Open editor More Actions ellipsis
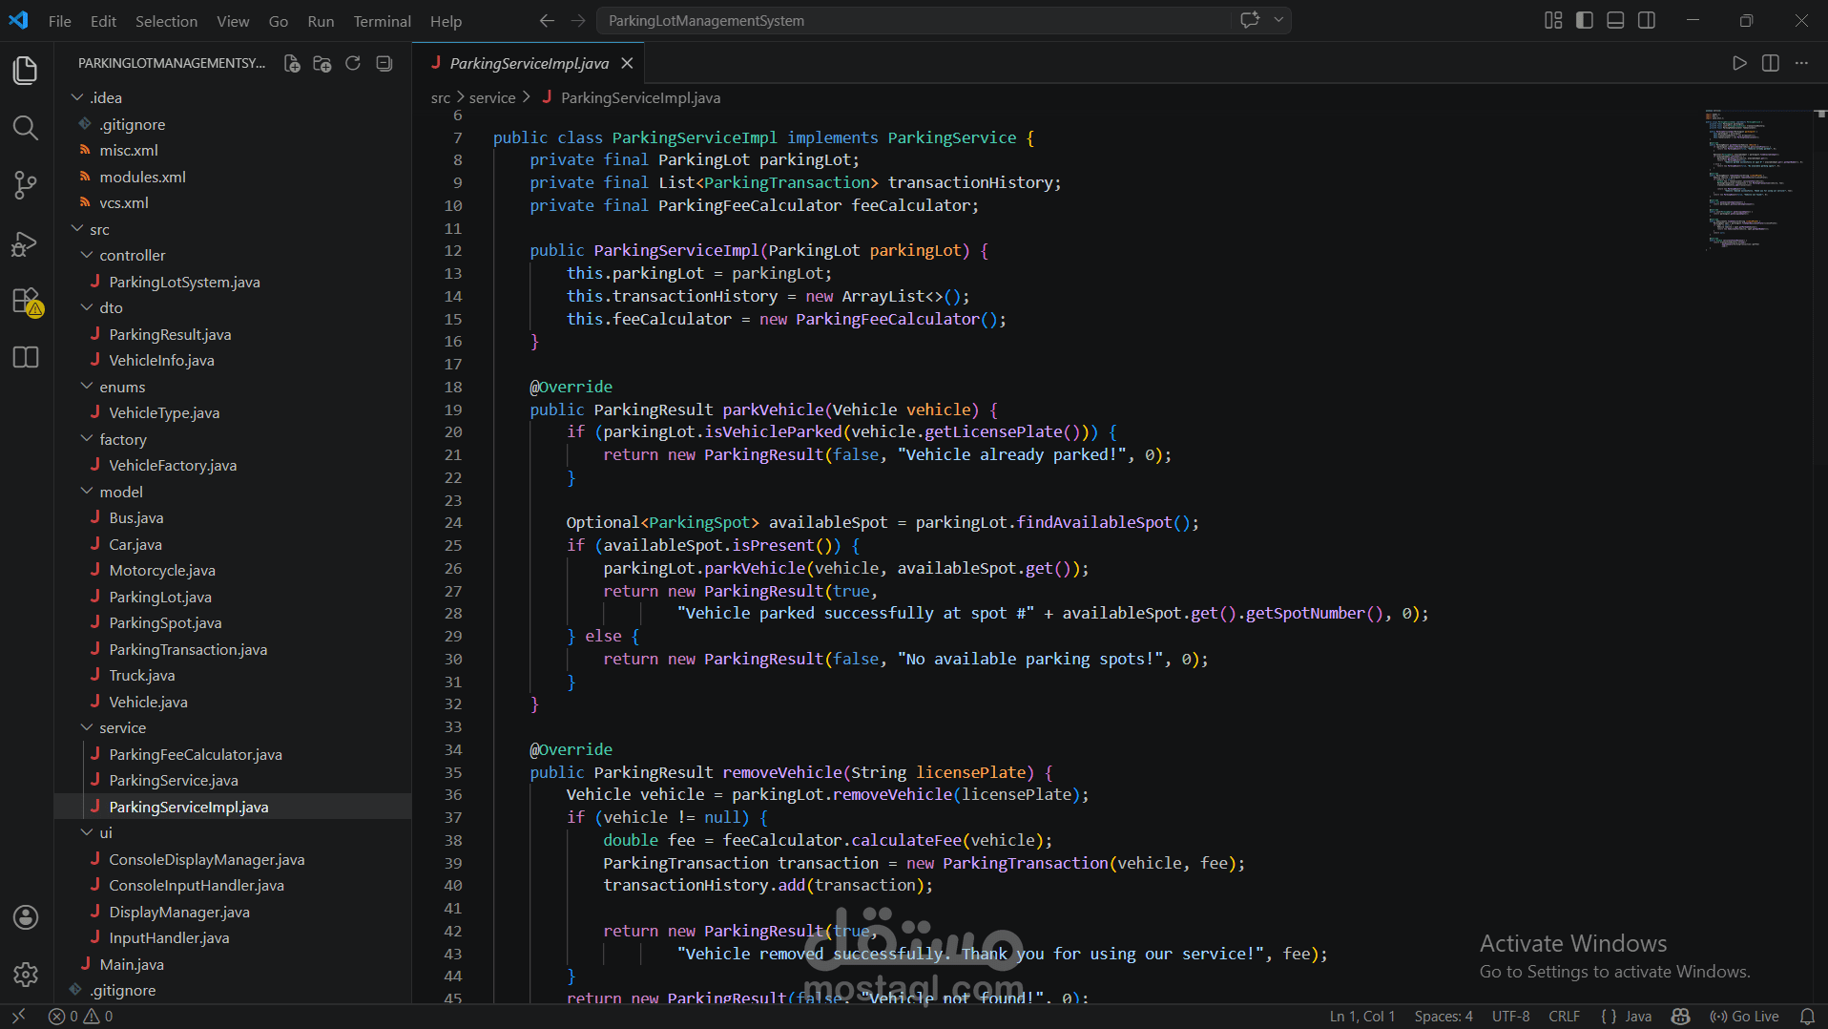Image resolution: width=1828 pixels, height=1029 pixels. click(1801, 63)
